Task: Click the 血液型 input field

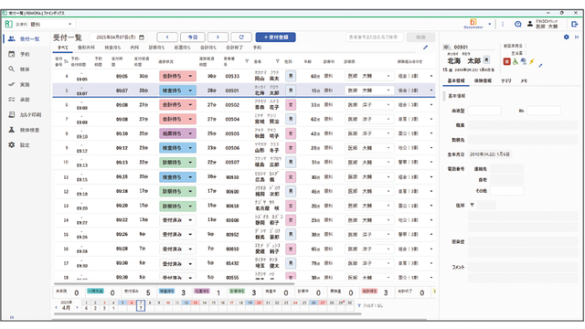Action: [484, 111]
